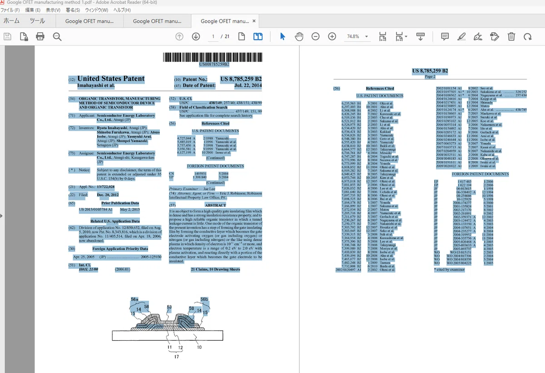This screenshot has height=373, width=545.
Task: Select the arrow selection tool
Action: (282, 36)
